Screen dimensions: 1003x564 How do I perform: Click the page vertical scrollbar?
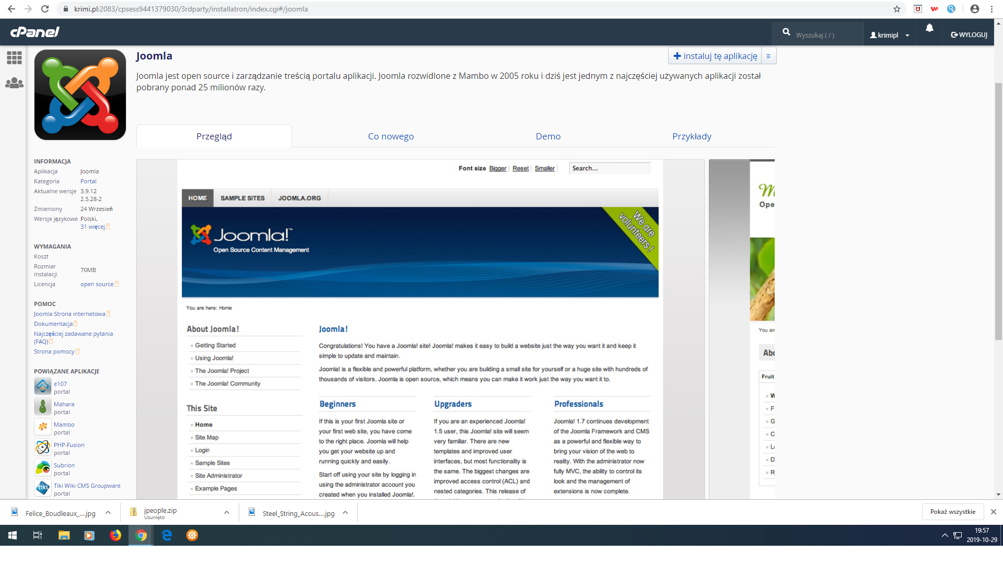tap(998, 209)
